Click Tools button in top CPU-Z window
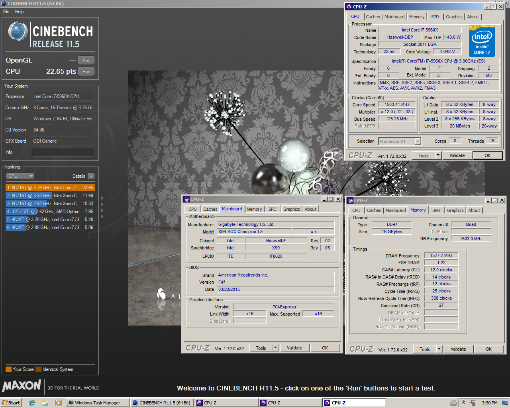Screen dimensions: 510x408 [x=424, y=156]
